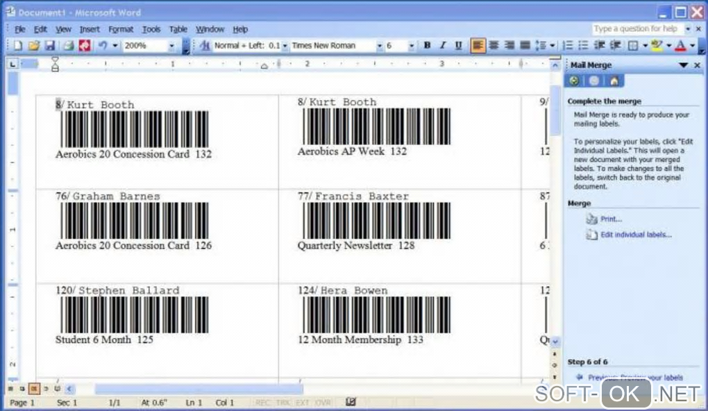Decrease the paragraph indent
This screenshot has width=708, height=411.
click(x=600, y=46)
